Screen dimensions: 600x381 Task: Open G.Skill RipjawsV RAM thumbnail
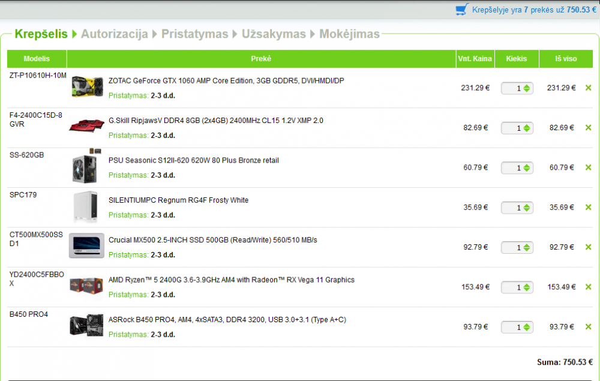[86, 125]
